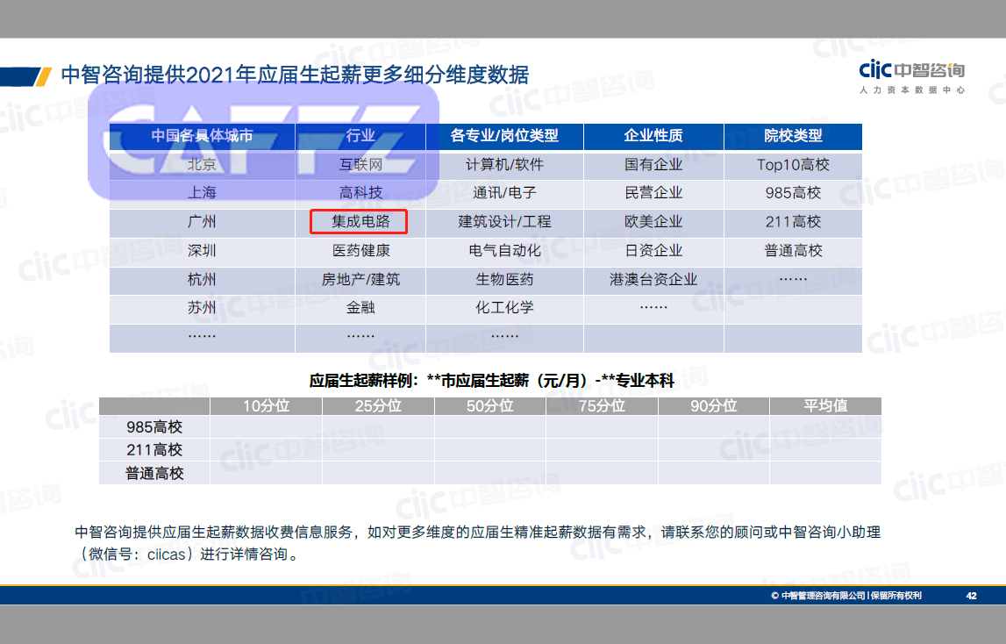Click 港澳台资企业 in the enterprise column
Viewport: 1006px width, 644px height.
coord(653,280)
